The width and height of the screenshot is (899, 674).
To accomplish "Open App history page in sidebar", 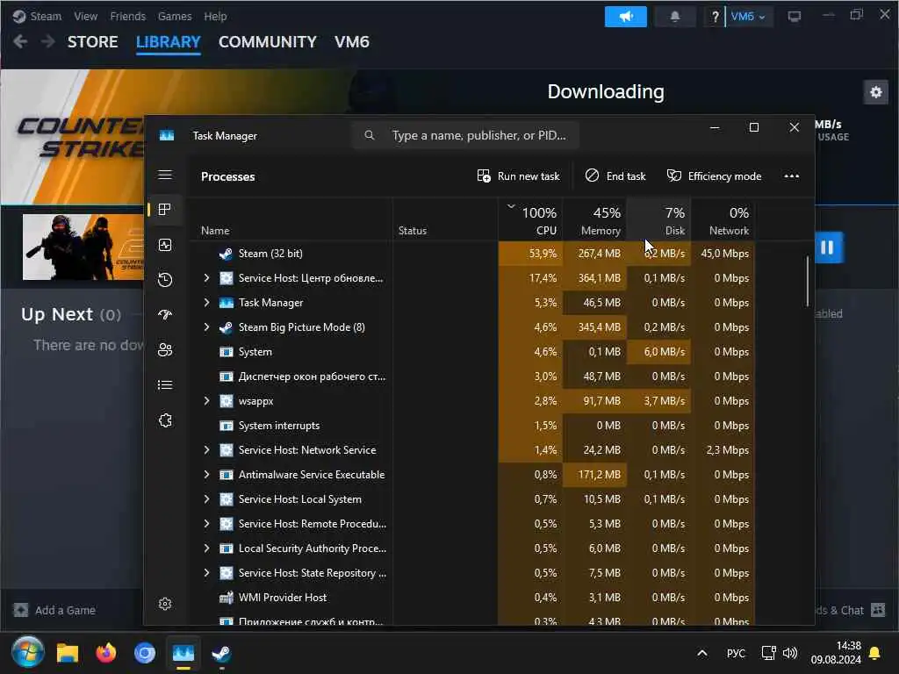I will (x=165, y=280).
